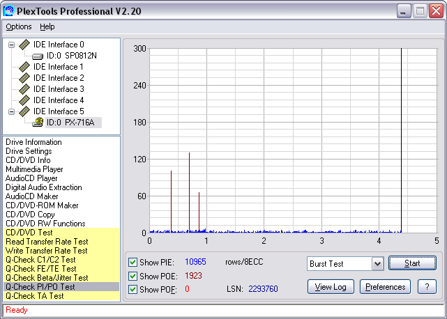
Task: Open the Help menu
Action: click(x=47, y=26)
